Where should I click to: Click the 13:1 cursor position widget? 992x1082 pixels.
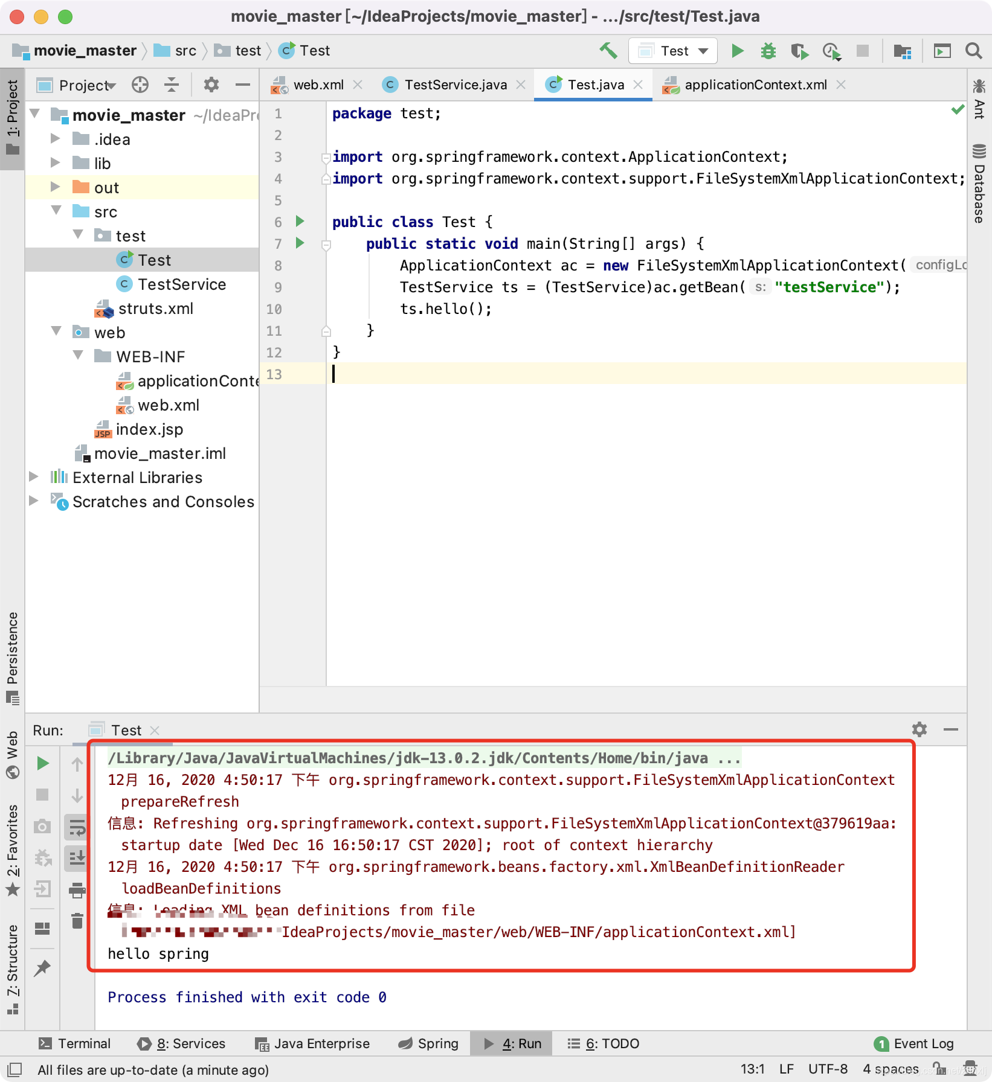[x=753, y=1069]
